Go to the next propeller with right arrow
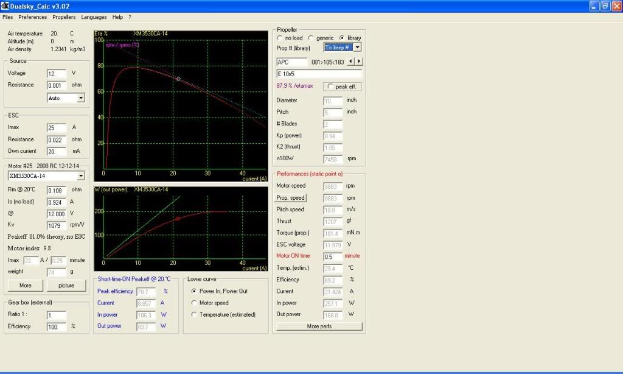623x374 pixels. click(x=359, y=62)
